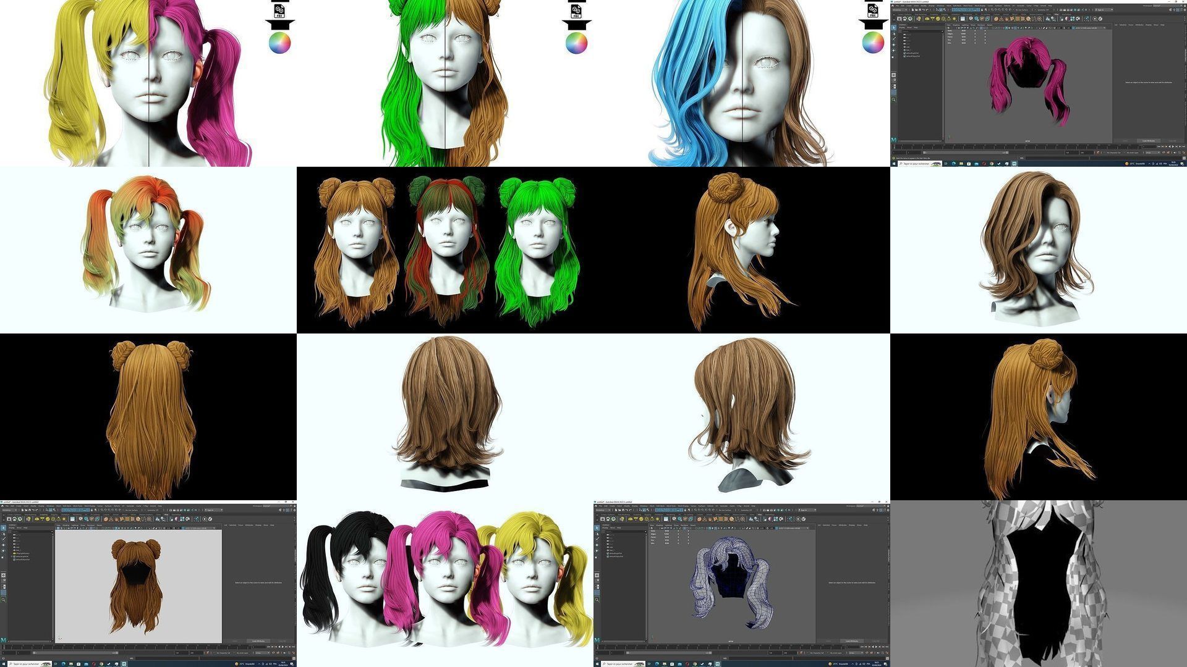Open the Maya screenshot with pink pigtails
Viewport: 1187px width, 667px height.
pos(1039,83)
